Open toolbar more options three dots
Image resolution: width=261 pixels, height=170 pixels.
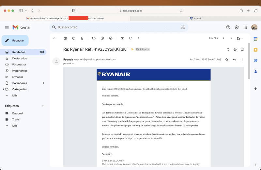pyautogui.click(x=138, y=38)
